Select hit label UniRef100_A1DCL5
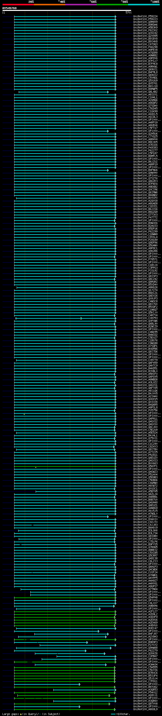Viewport: 162px width, 716px height. point(145,114)
